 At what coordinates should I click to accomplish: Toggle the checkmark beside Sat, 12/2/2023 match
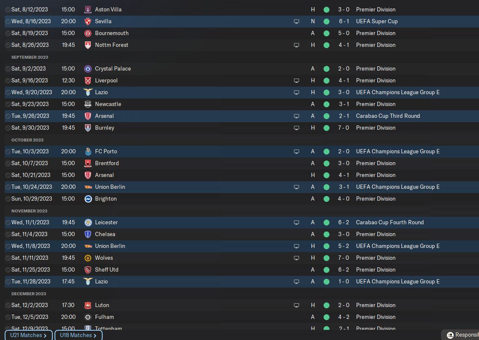[x=8, y=305]
